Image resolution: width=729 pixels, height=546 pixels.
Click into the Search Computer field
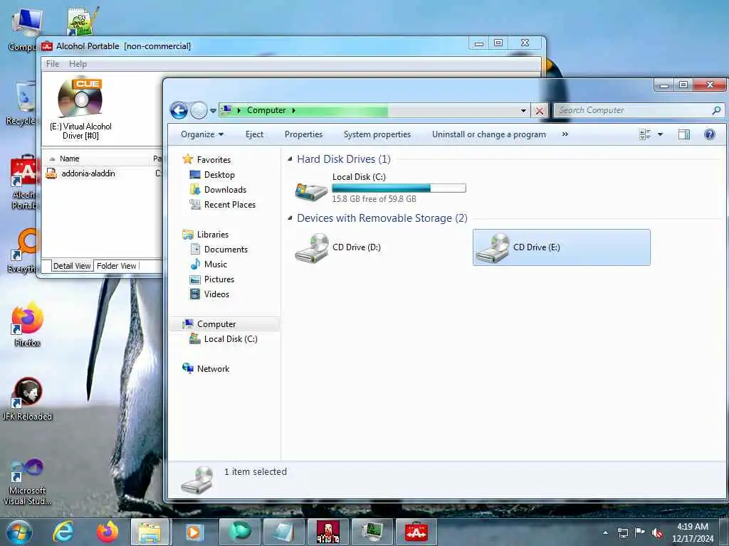point(633,110)
